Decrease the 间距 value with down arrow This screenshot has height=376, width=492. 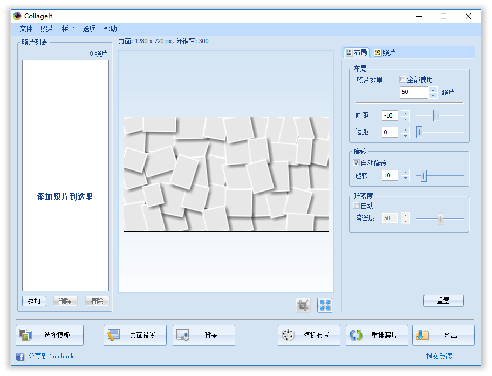pos(406,119)
